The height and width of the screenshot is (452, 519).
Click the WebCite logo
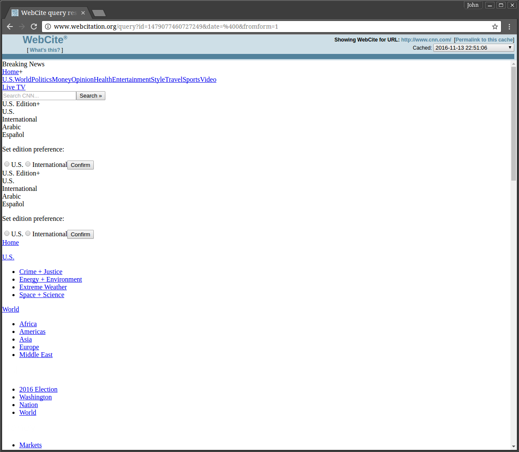tap(45, 40)
